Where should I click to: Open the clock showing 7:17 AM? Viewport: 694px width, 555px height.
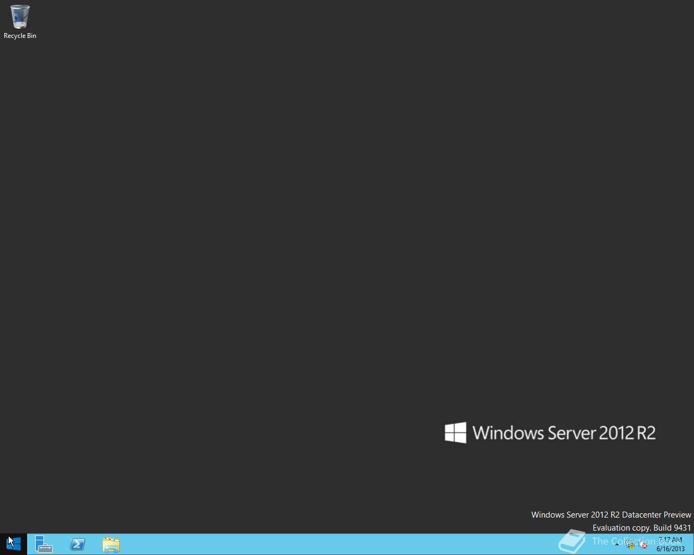pos(670,544)
